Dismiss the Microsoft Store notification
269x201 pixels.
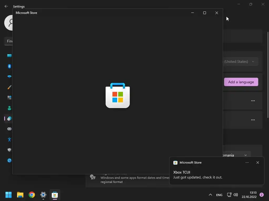258,163
